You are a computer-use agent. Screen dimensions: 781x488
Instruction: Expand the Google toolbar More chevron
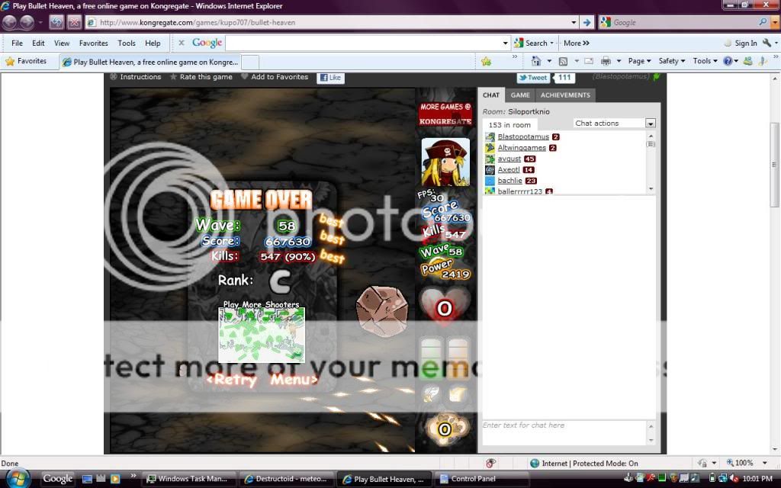[577, 43]
